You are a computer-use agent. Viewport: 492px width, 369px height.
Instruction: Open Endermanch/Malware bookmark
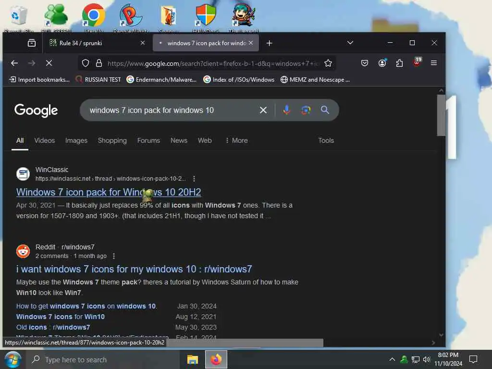point(161,80)
